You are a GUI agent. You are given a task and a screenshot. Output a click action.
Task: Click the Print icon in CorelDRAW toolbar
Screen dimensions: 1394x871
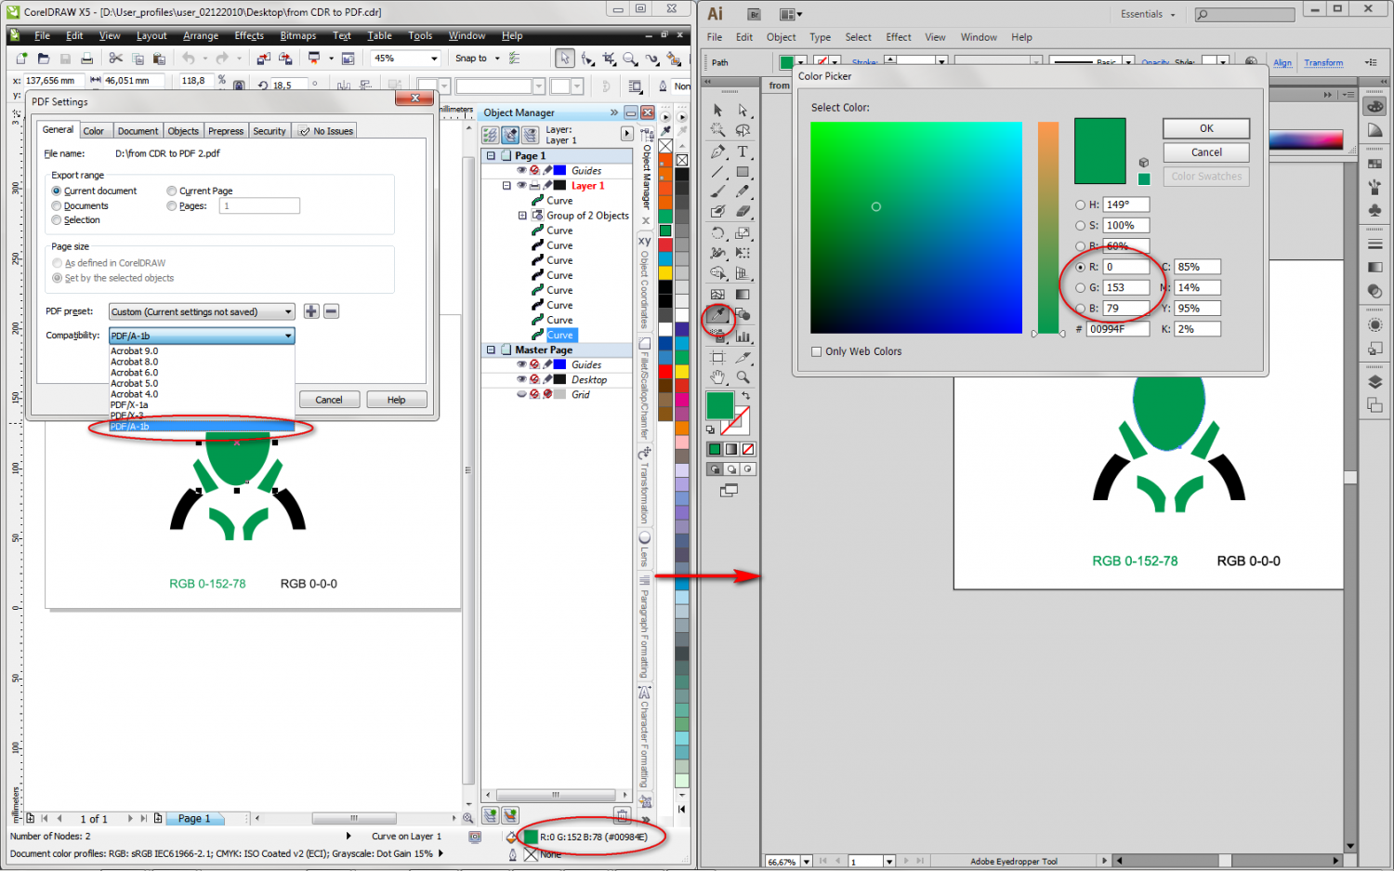pyautogui.click(x=86, y=59)
